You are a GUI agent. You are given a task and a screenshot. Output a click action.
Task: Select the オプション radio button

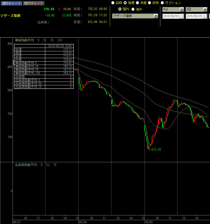click(162, 3)
